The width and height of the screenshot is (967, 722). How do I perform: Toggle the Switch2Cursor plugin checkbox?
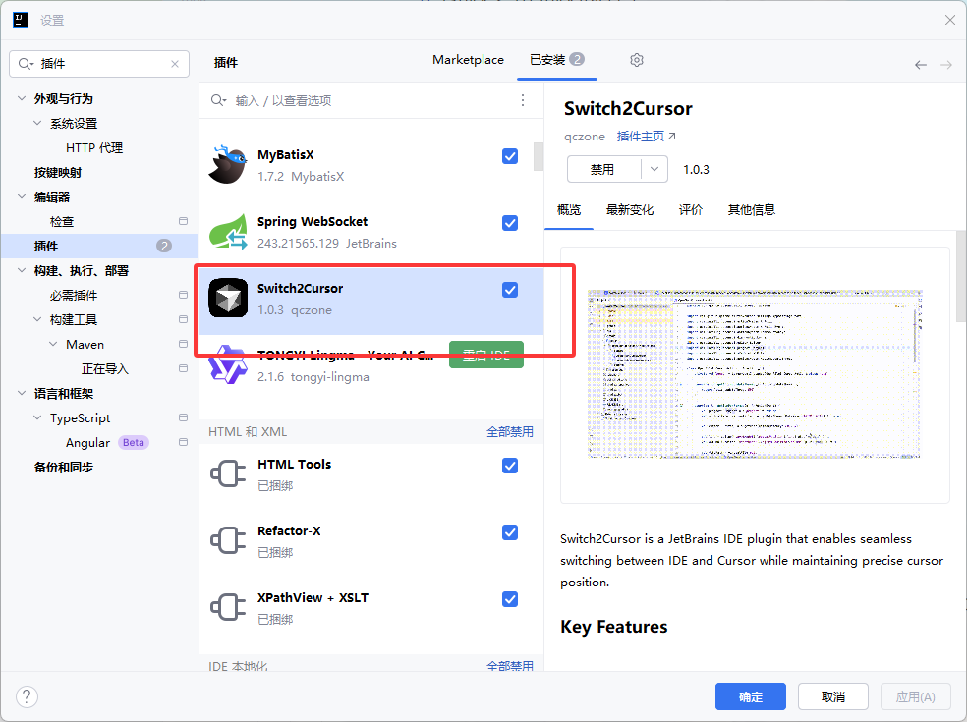click(x=510, y=290)
